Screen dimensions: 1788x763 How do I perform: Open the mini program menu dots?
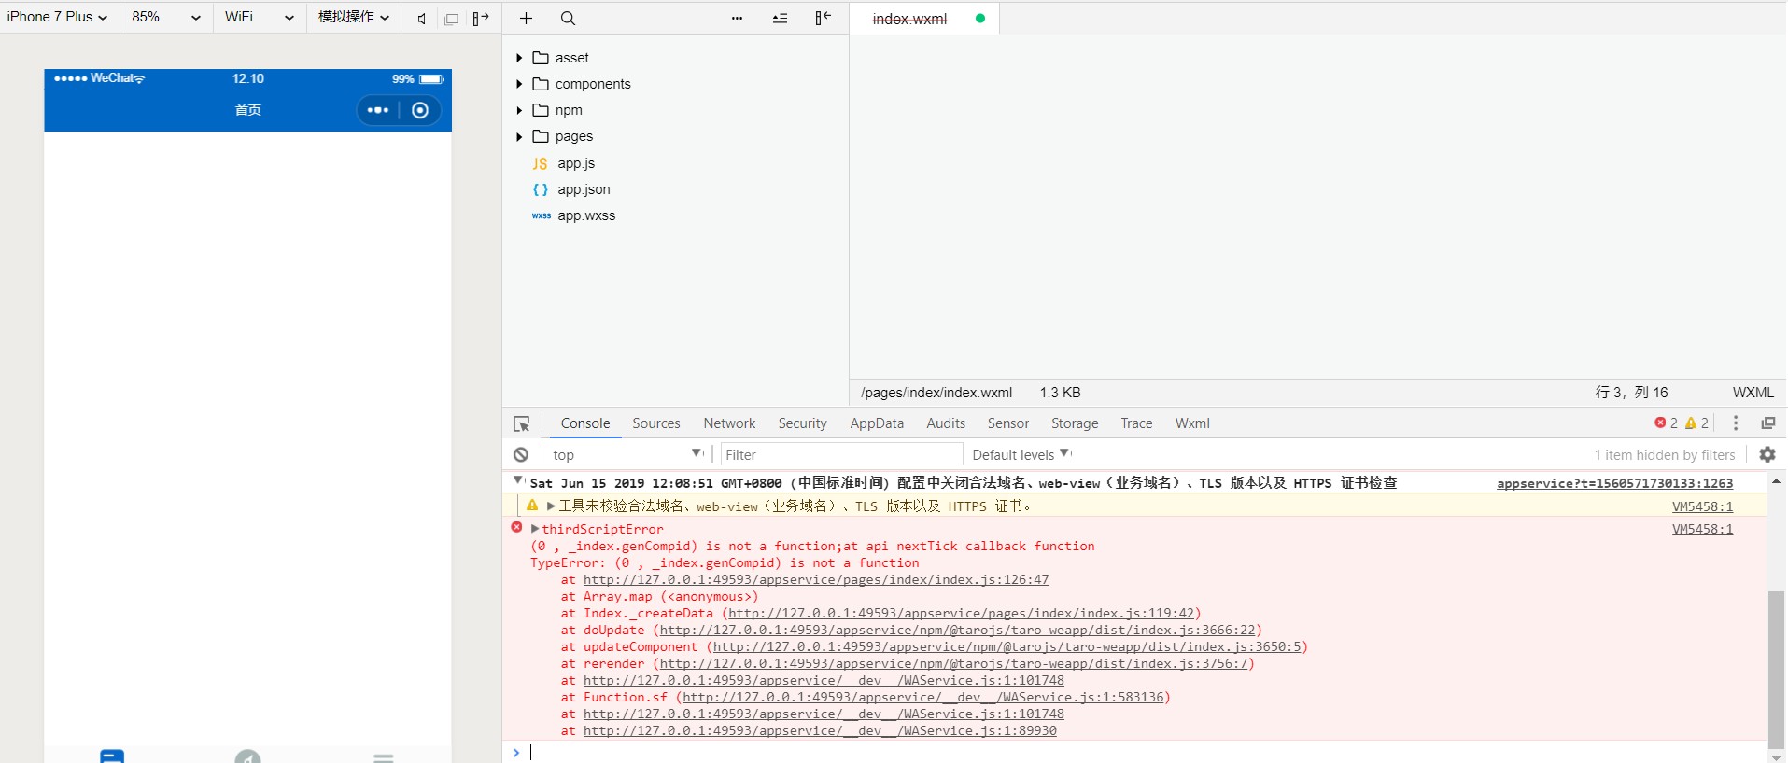pos(378,110)
